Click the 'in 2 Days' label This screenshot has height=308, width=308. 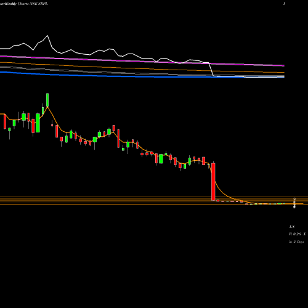click(x=296, y=241)
